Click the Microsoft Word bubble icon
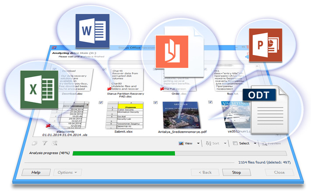Viewport: 311px width, 191px height. click(x=92, y=31)
